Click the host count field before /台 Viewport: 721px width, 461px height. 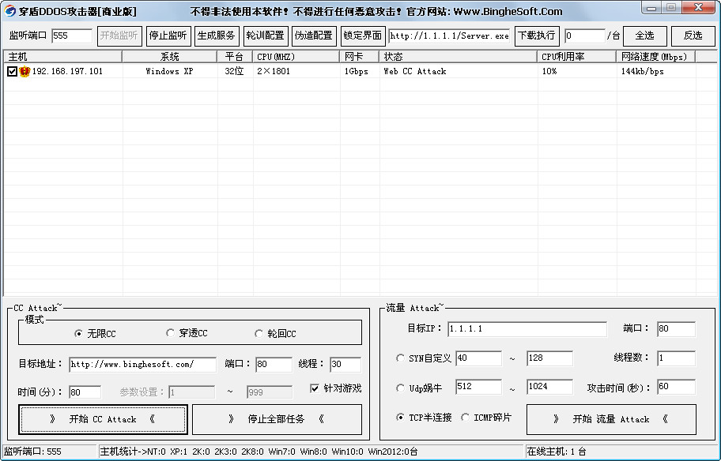(584, 36)
